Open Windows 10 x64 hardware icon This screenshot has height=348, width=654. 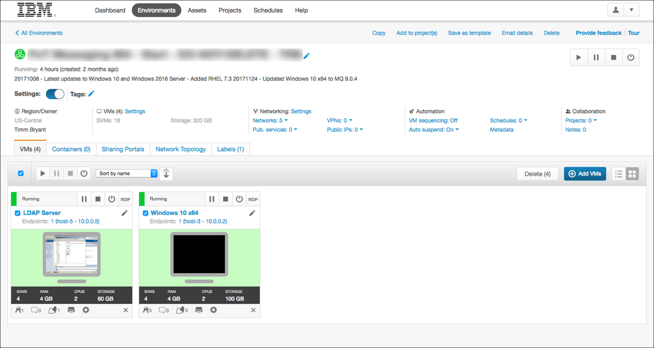pos(199,310)
